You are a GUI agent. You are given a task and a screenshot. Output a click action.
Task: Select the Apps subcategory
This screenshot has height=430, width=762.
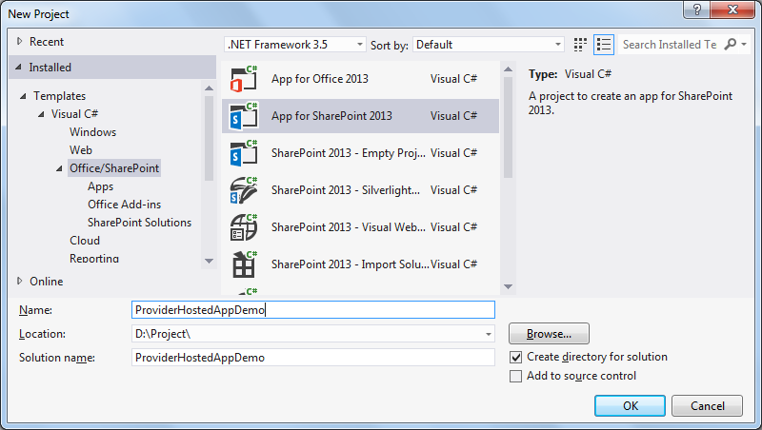101,186
